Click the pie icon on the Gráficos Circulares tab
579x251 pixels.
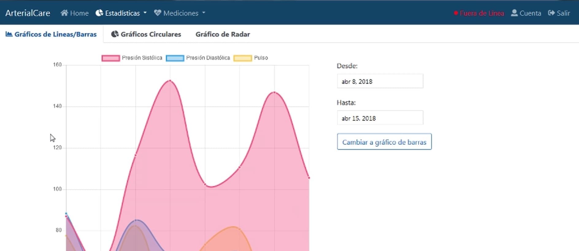pos(115,34)
